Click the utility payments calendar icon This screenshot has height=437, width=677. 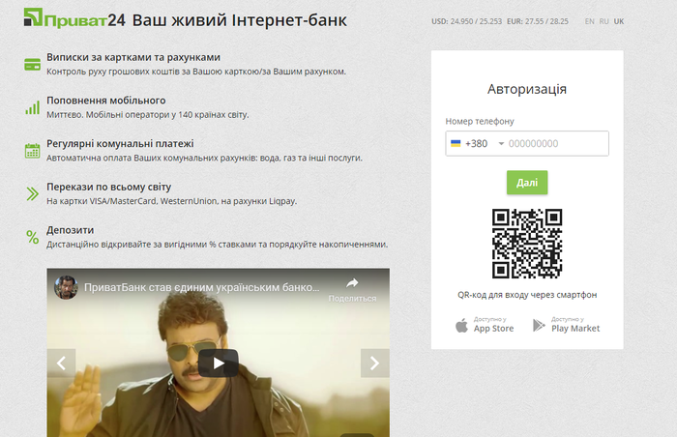(x=32, y=151)
